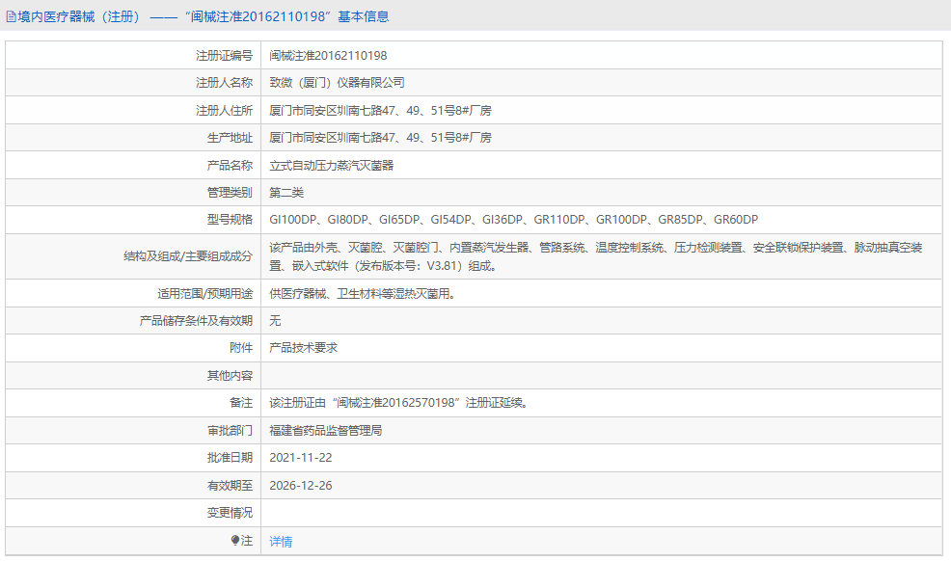Click the 审批部门 label
The height and width of the screenshot is (561, 951).
pos(230,431)
